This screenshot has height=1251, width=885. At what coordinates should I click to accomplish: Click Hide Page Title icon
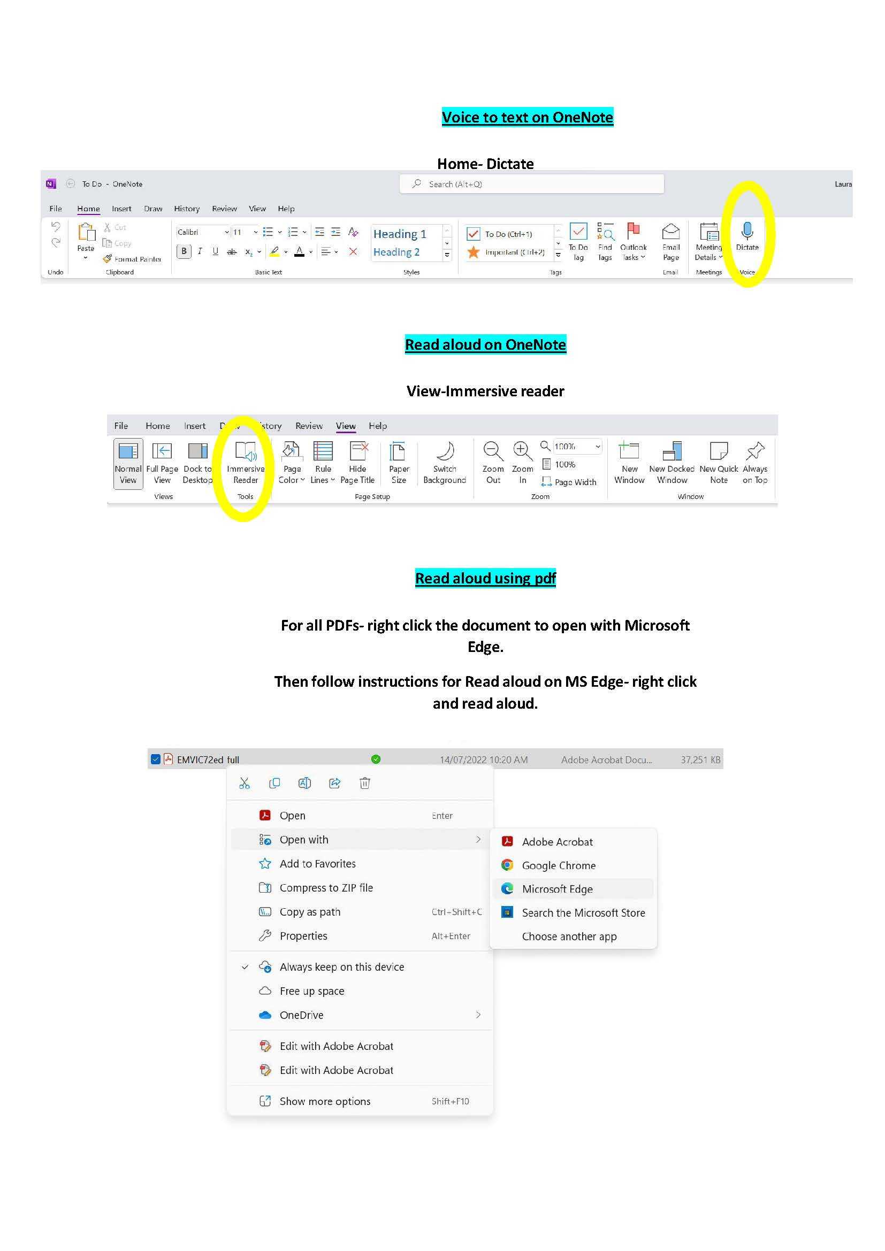(358, 451)
